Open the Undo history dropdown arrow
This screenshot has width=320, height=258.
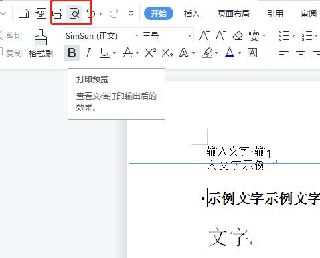(x=101, y=14)
